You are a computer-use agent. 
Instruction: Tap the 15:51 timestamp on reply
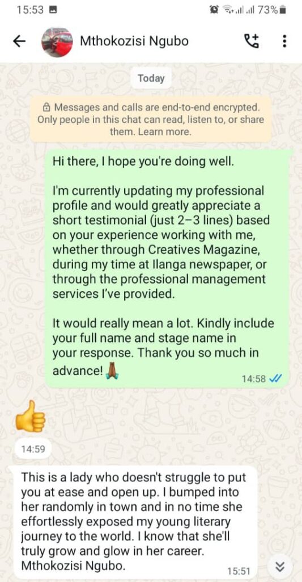(239, 571)
